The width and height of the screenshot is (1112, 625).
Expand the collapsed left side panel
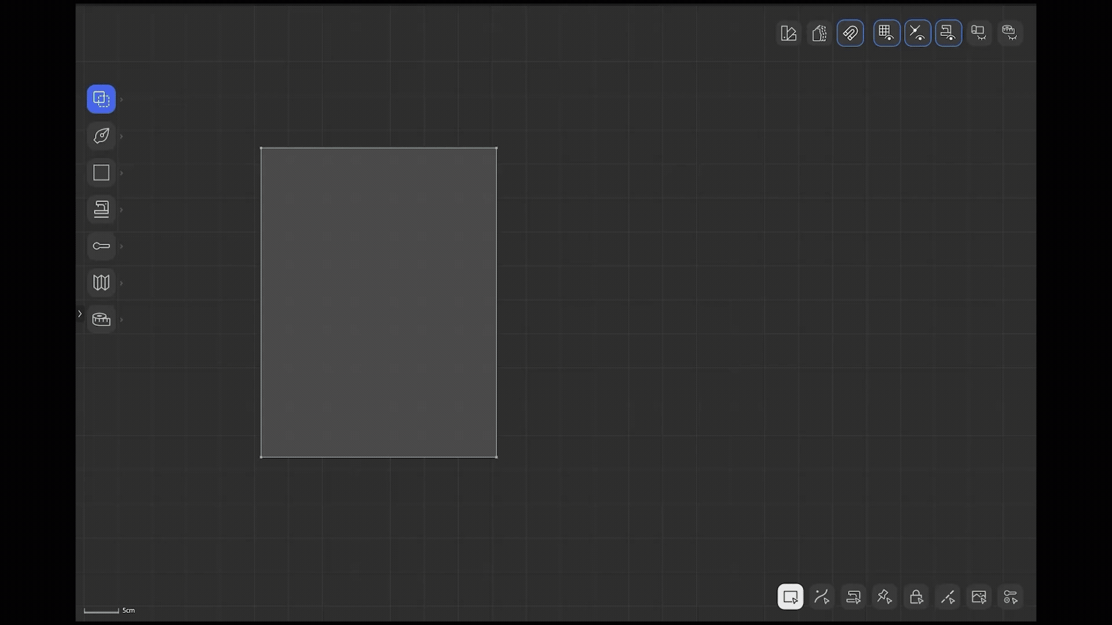click(80, 314)
